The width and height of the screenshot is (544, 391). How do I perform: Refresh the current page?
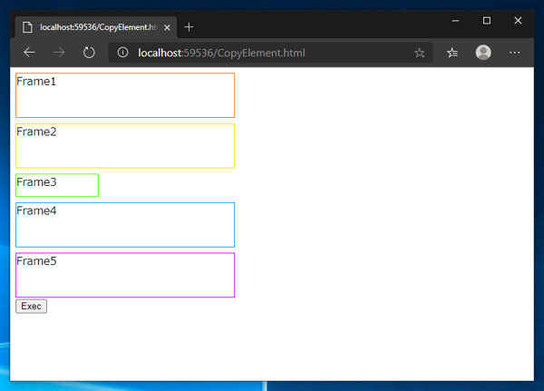coord(89,53)
